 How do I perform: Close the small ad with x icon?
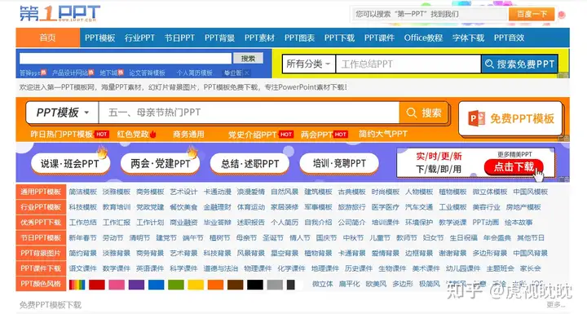click(x=247, y=73)
